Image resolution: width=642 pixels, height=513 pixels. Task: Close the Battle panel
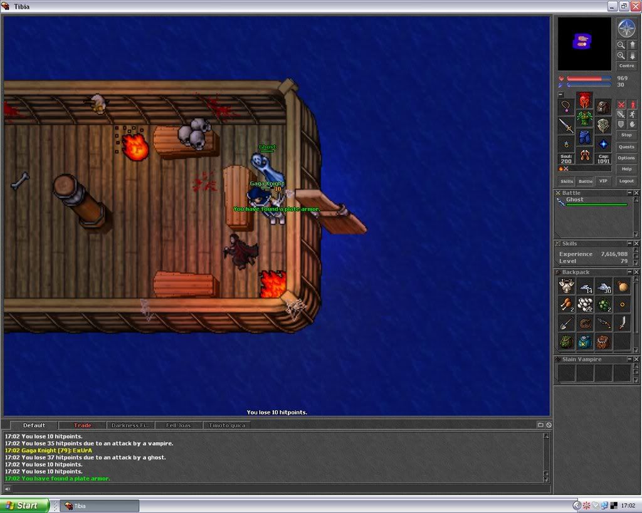[636, 193]
